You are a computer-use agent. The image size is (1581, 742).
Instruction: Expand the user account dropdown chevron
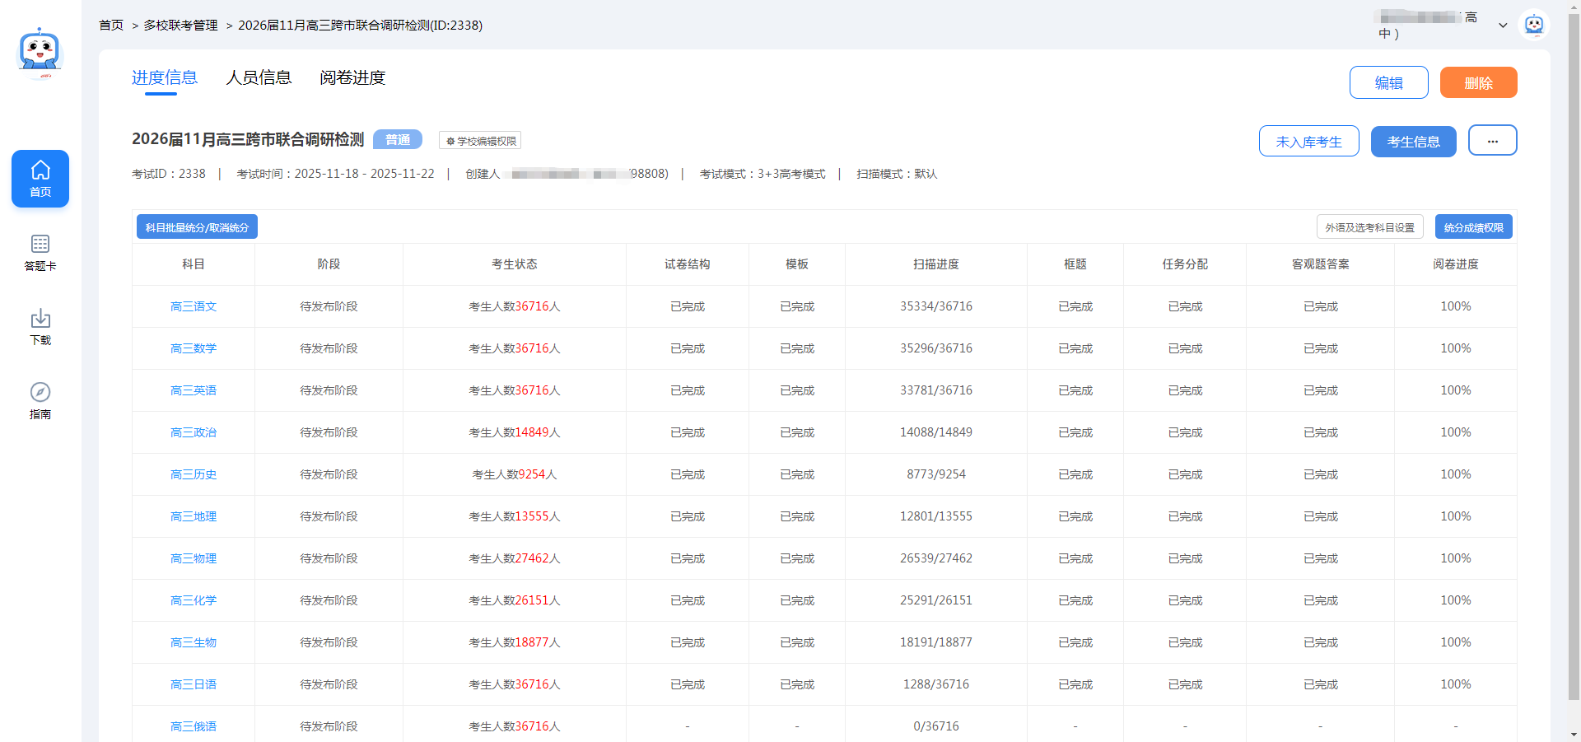1503,26
